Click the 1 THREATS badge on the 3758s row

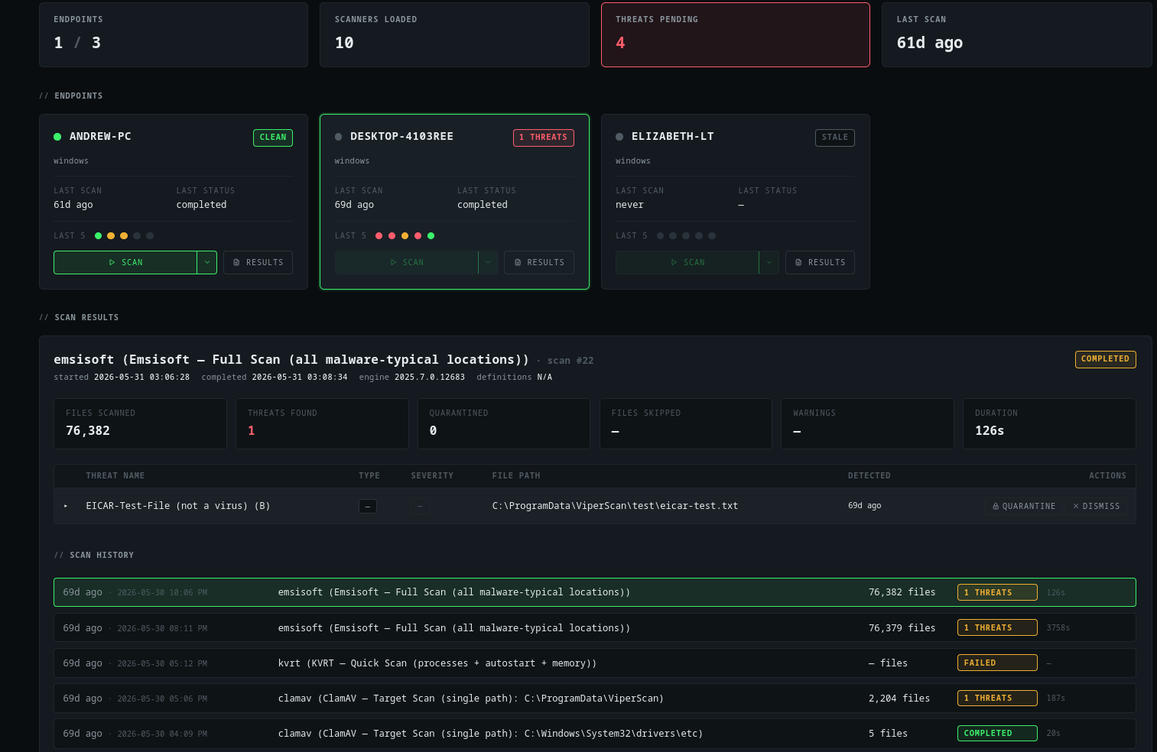click(997, 627)
